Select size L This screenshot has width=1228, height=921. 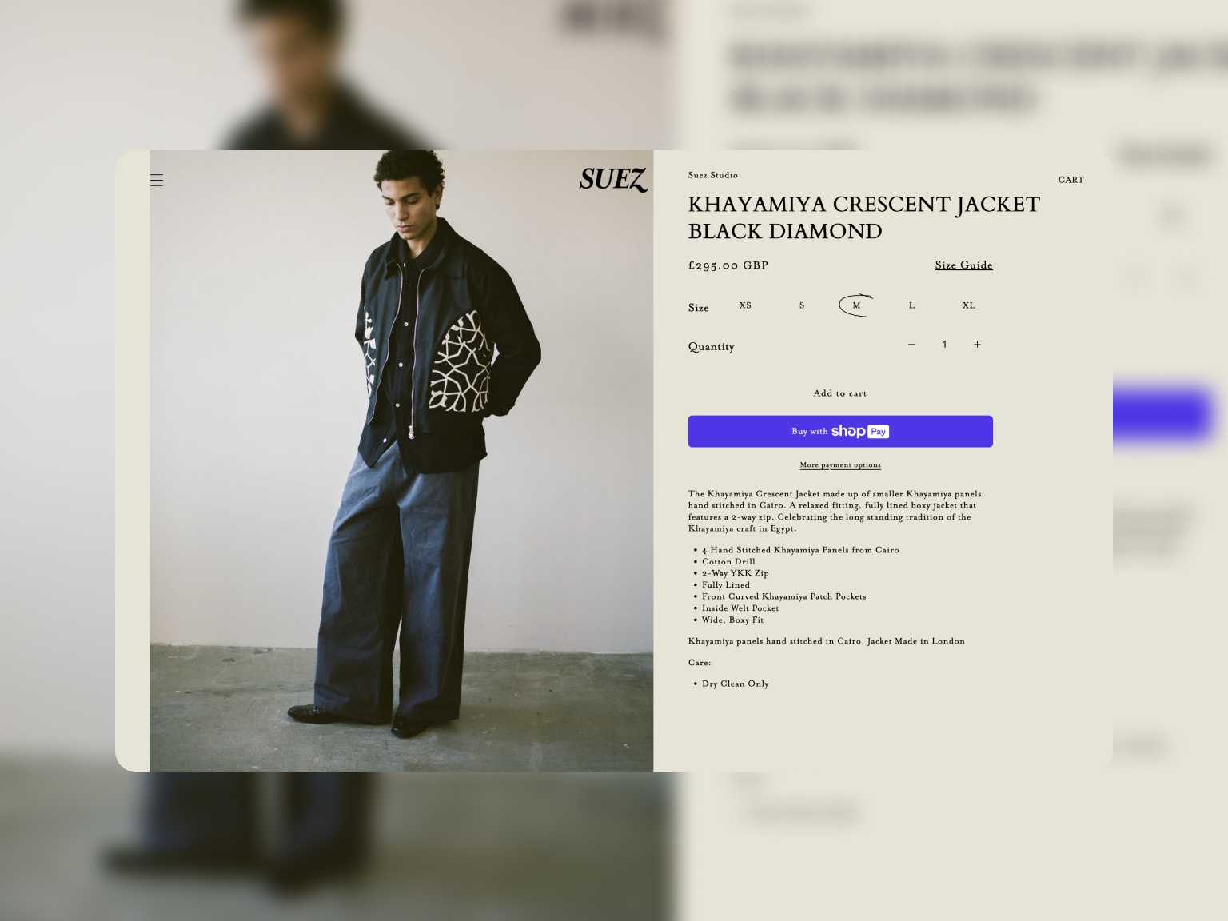[x=911, y=305]
